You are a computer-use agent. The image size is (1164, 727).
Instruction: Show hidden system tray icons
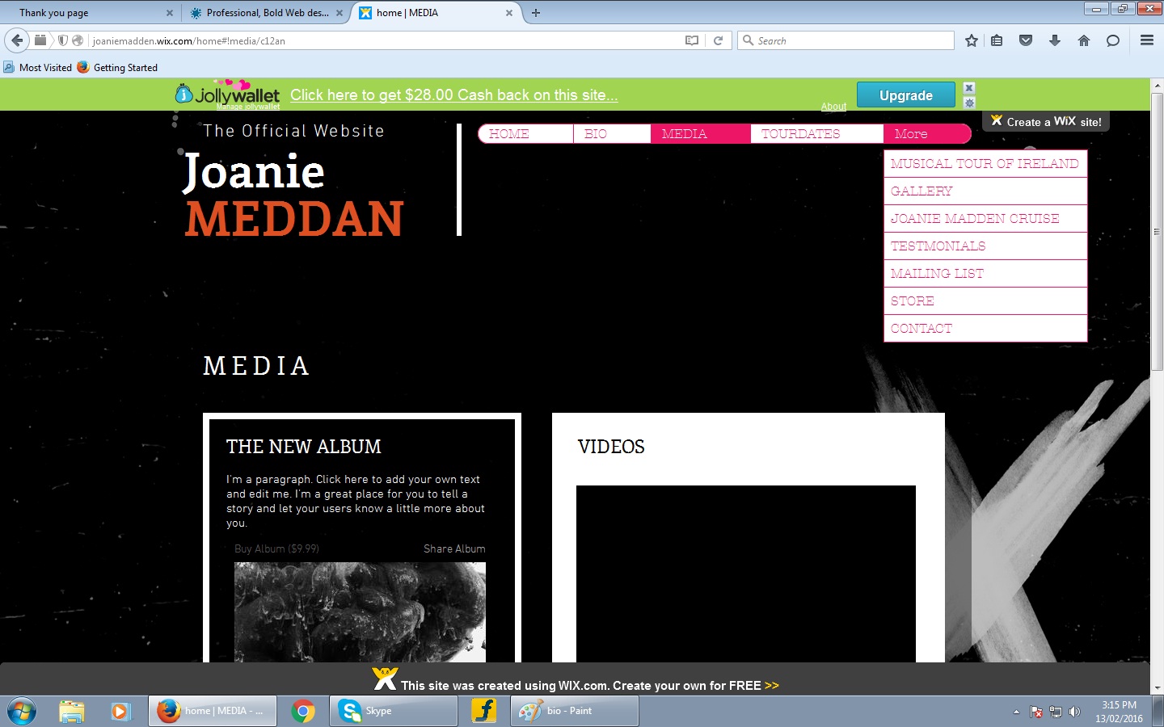coord(1016,712)
